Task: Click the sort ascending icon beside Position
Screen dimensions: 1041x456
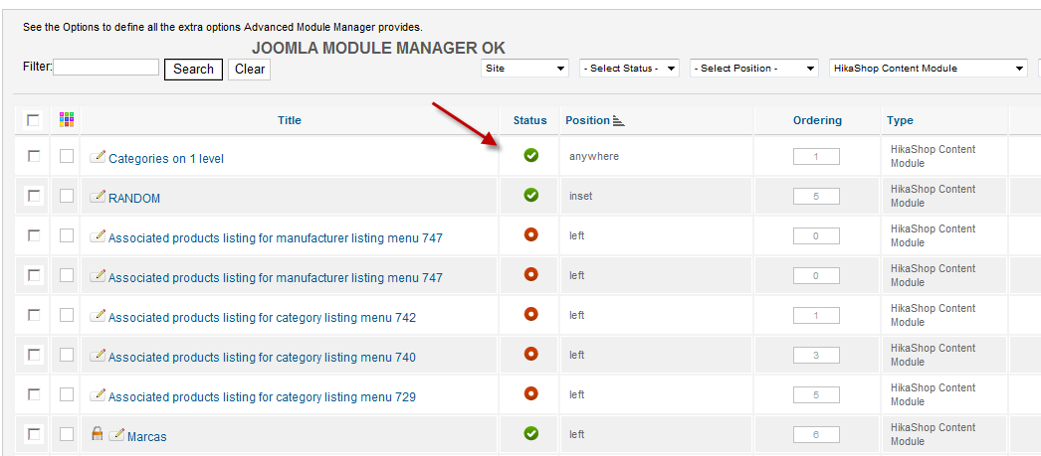Action: point(618,121)
